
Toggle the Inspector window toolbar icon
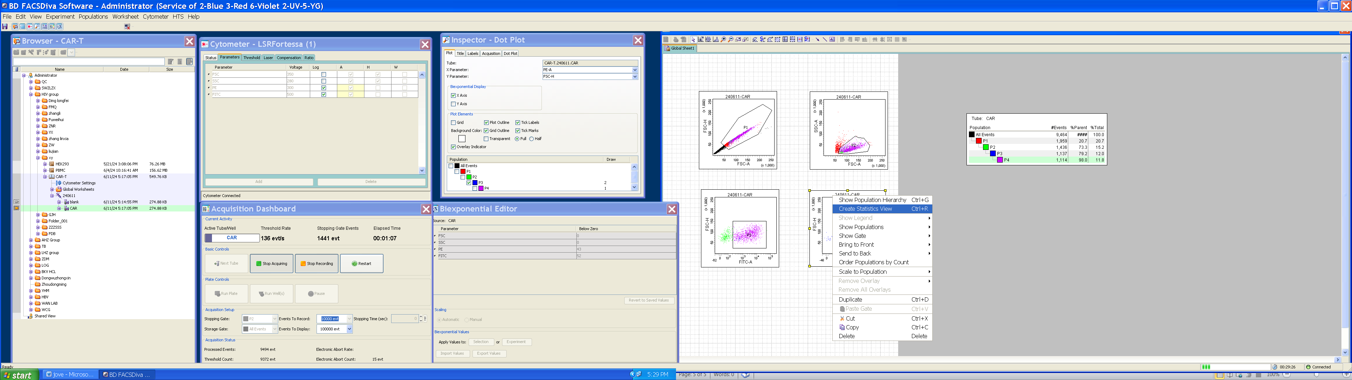pyautogui.click(x=37, y=26)
